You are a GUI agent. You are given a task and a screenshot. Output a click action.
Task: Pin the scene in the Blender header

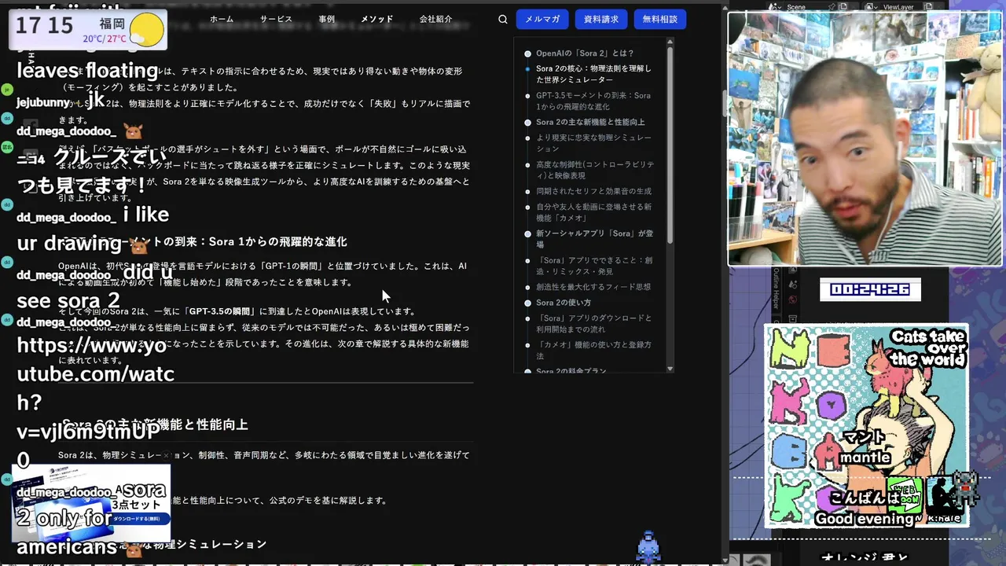(832, 7)
